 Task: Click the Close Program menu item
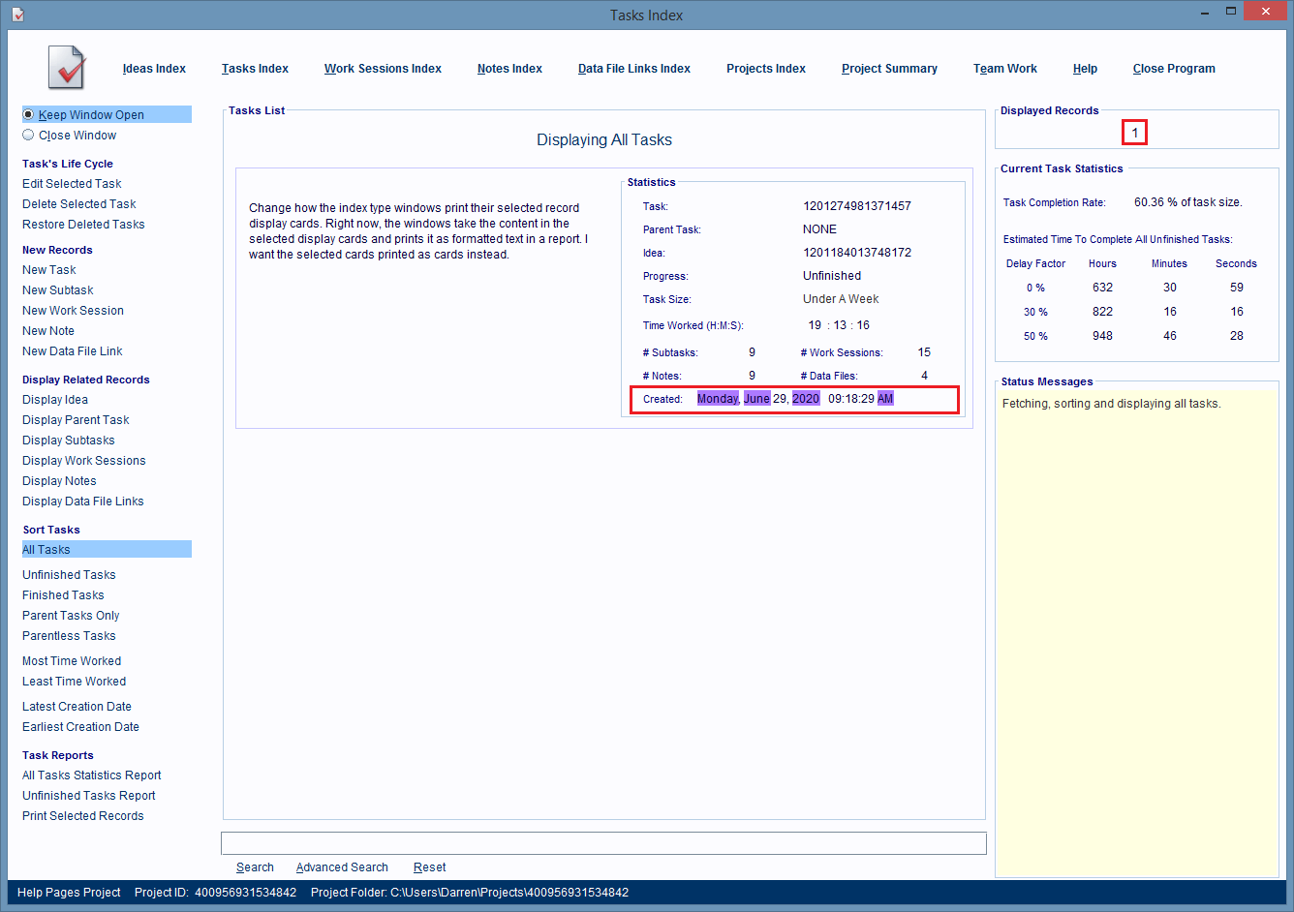pyautogui.click(x=1174, y=69)
